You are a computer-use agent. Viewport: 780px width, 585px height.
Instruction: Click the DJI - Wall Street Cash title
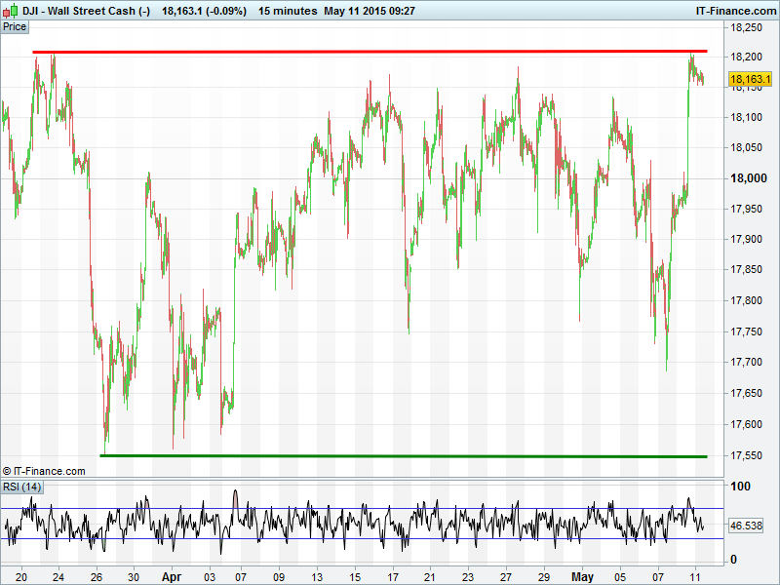[86, 11]
